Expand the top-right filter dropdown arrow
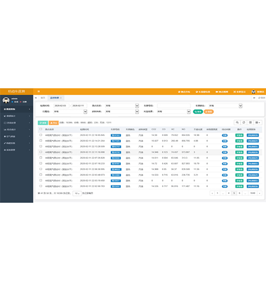This screenshot has width=266, height=291. tap(240, 106)
